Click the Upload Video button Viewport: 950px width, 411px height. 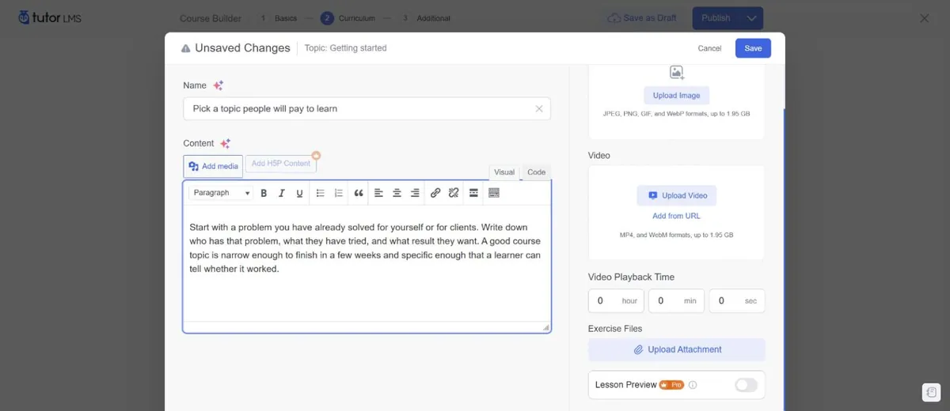click(x=677, y=195)
